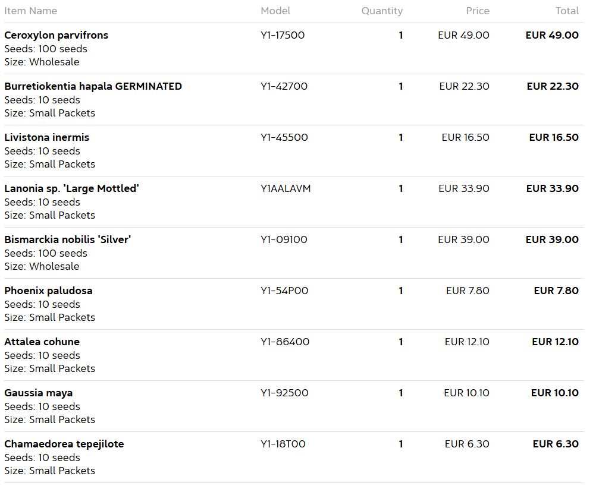Click the Total column header
The width and height of the screenshot is (599, 489).
567,11
